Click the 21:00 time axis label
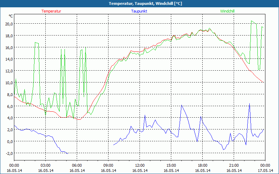 234,166
